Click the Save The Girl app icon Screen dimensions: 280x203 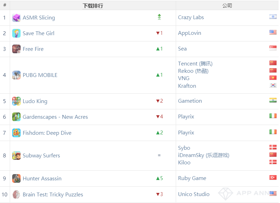[x=16, y=33]
